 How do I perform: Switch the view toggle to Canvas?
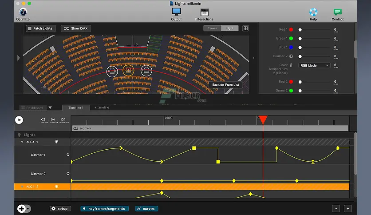[x=212, y=28]
